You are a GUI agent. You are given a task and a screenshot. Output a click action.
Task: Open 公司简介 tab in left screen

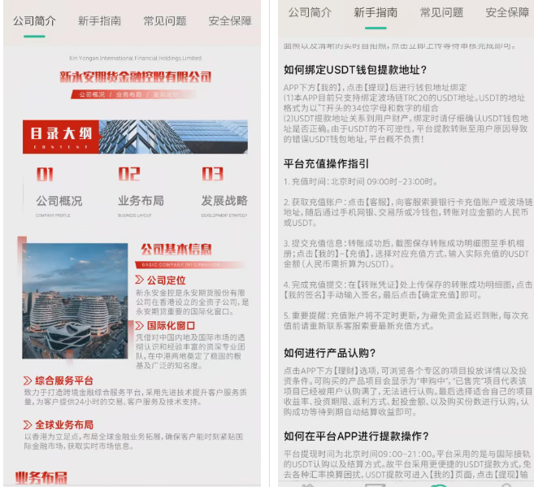pyautogui.click(x=34, y=20)
